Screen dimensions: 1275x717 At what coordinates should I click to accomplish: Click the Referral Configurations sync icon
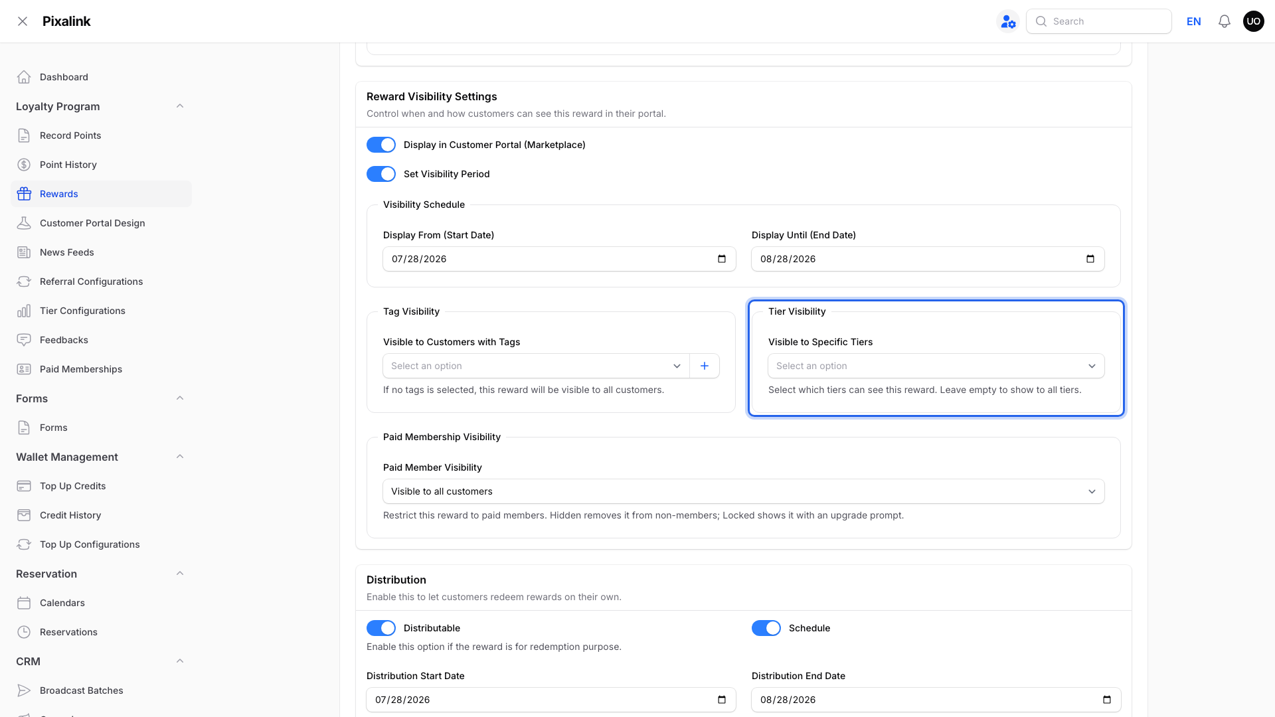24,281
